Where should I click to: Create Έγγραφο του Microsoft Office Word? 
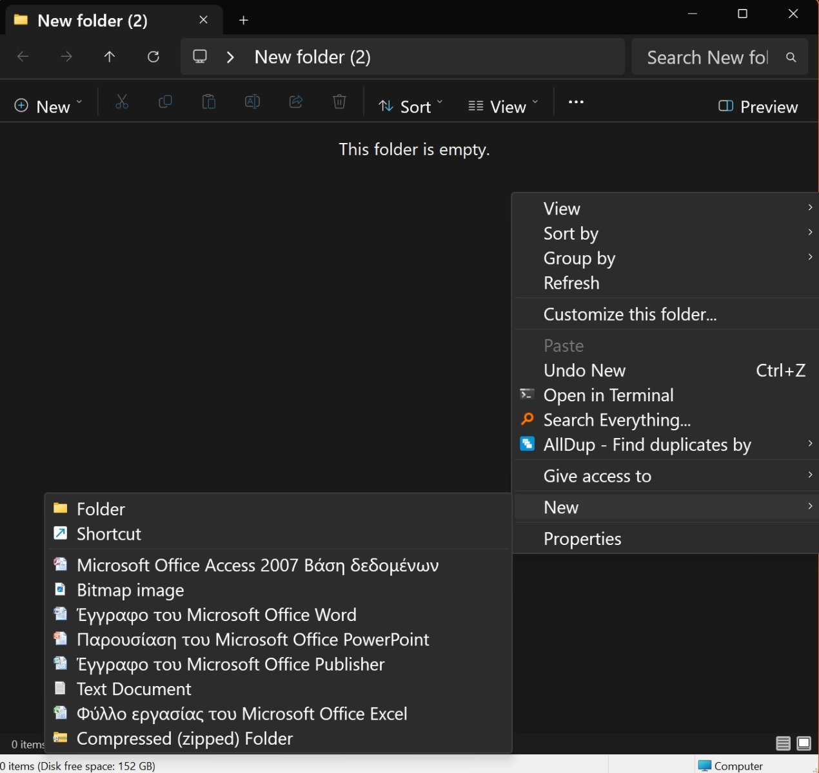pos(279,615)
